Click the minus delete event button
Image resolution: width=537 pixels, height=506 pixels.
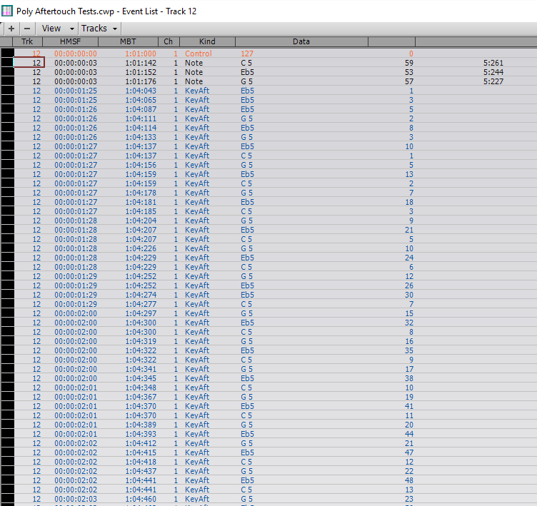point(27,29)
